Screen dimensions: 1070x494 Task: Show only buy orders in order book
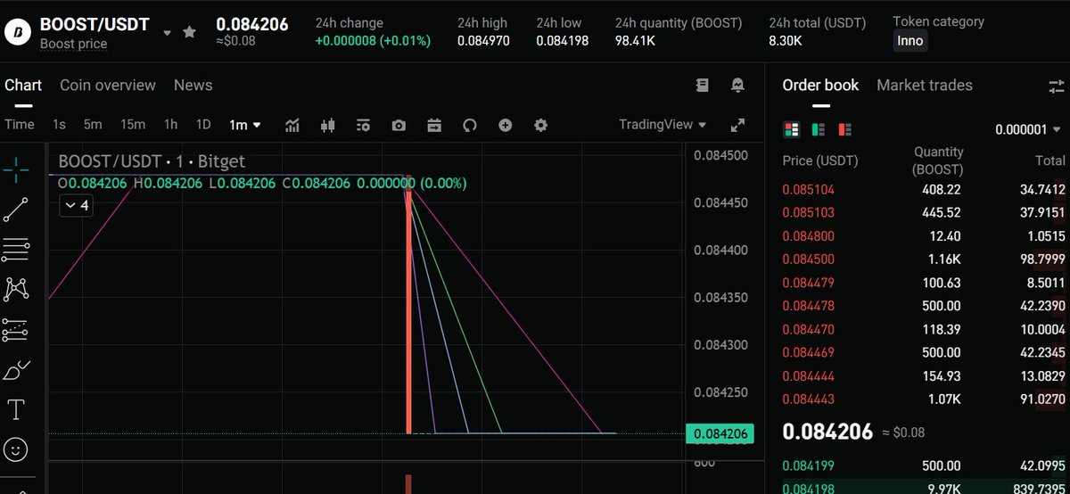click(x=818, y=129)
